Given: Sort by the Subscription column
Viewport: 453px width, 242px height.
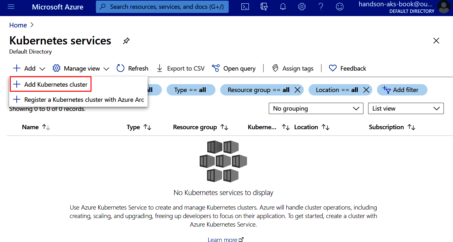Looking at the screenshot, I should click(x=392, y=127).
